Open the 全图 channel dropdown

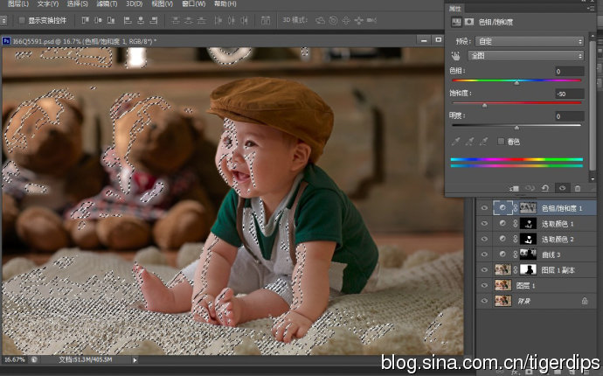coord(526,56)
